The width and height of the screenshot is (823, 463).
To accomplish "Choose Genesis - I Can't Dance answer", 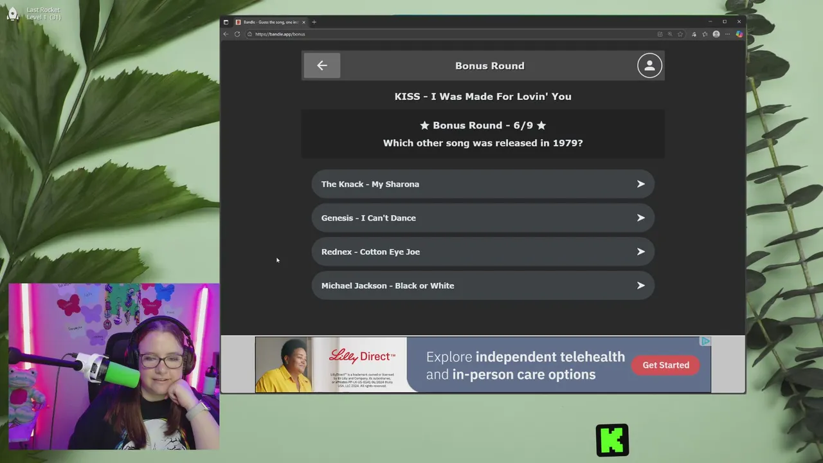I will tap(483, 218).
